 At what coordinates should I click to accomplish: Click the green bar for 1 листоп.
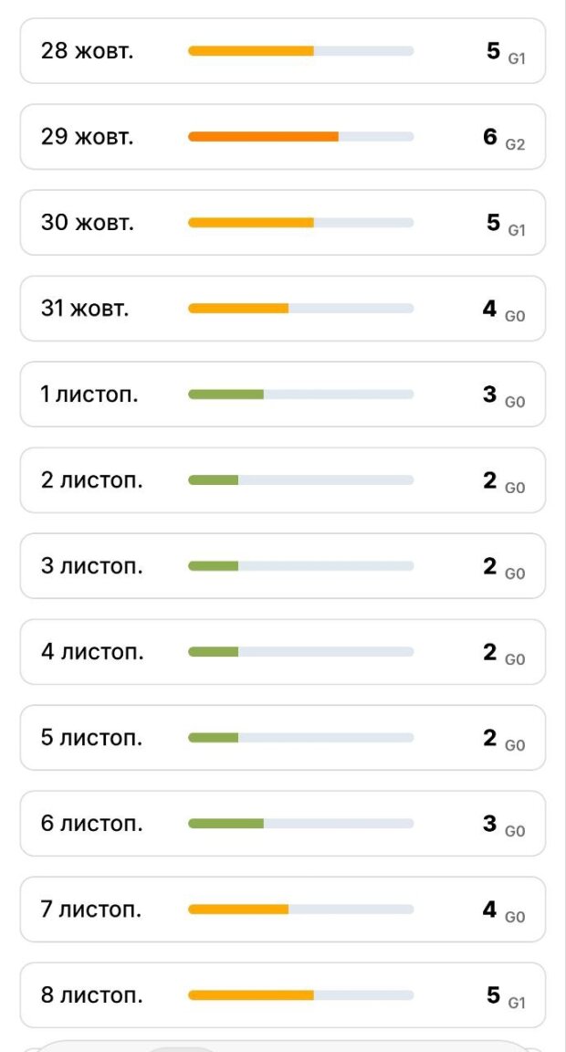click(x=225, y=394)
